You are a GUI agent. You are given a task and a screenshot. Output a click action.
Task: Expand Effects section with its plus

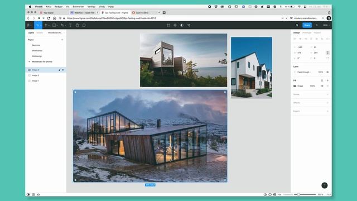[327, 103]
